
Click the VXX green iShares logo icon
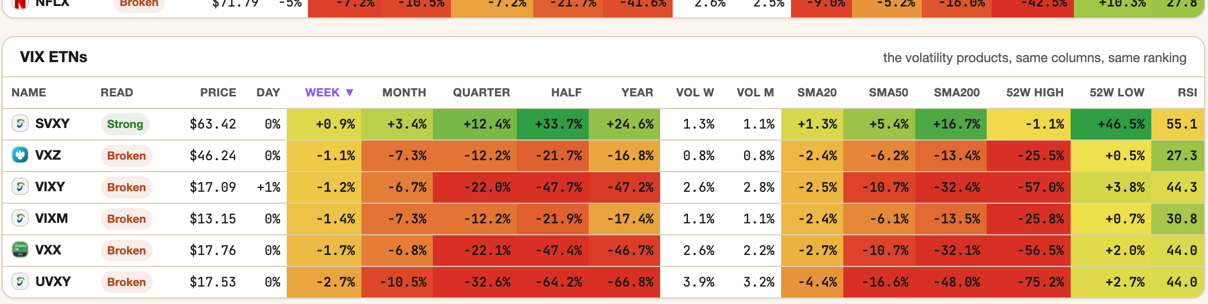(20, 250)
